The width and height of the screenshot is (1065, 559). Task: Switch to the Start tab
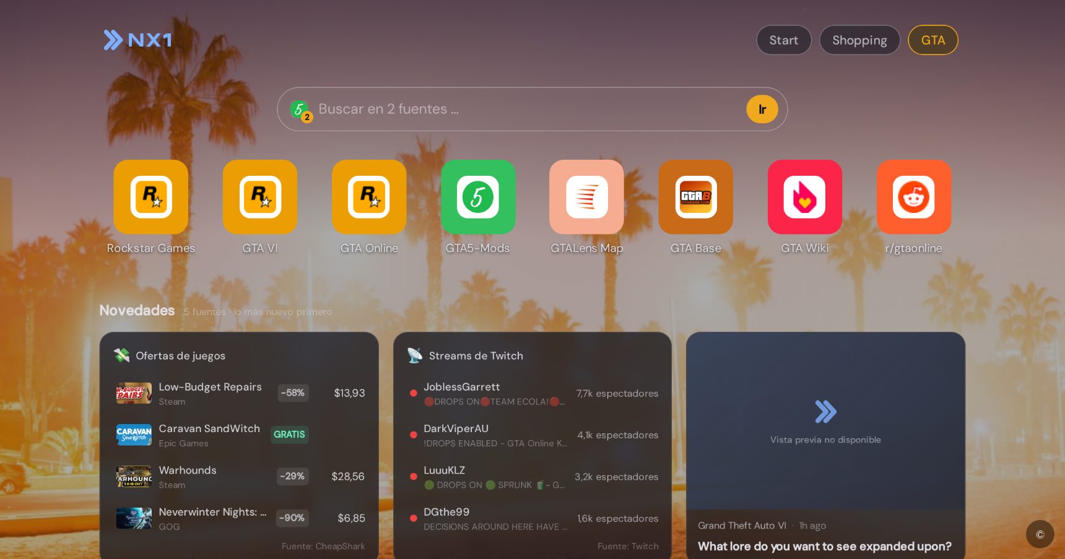pos(784,40)
